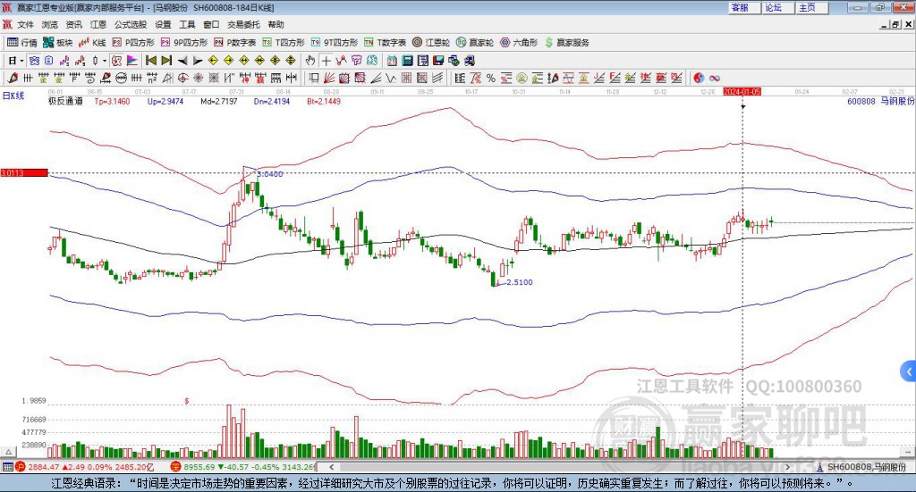Step chart right with black right arrow
Image resolution: width=916 pixels, height=492 pixels.
click(x=198, y=61)
